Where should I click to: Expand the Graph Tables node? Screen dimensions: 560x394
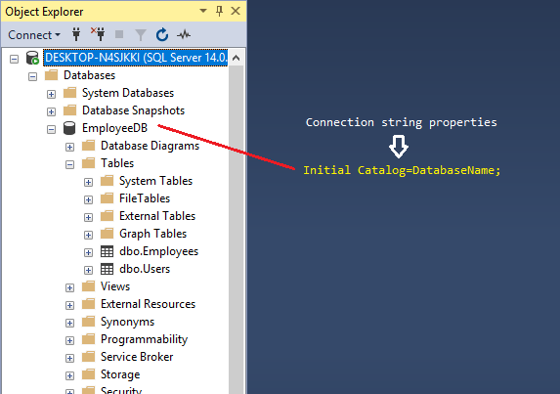(89, 235)
